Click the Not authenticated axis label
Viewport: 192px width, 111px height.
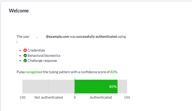pyautogui.click(x=49, y=98)
